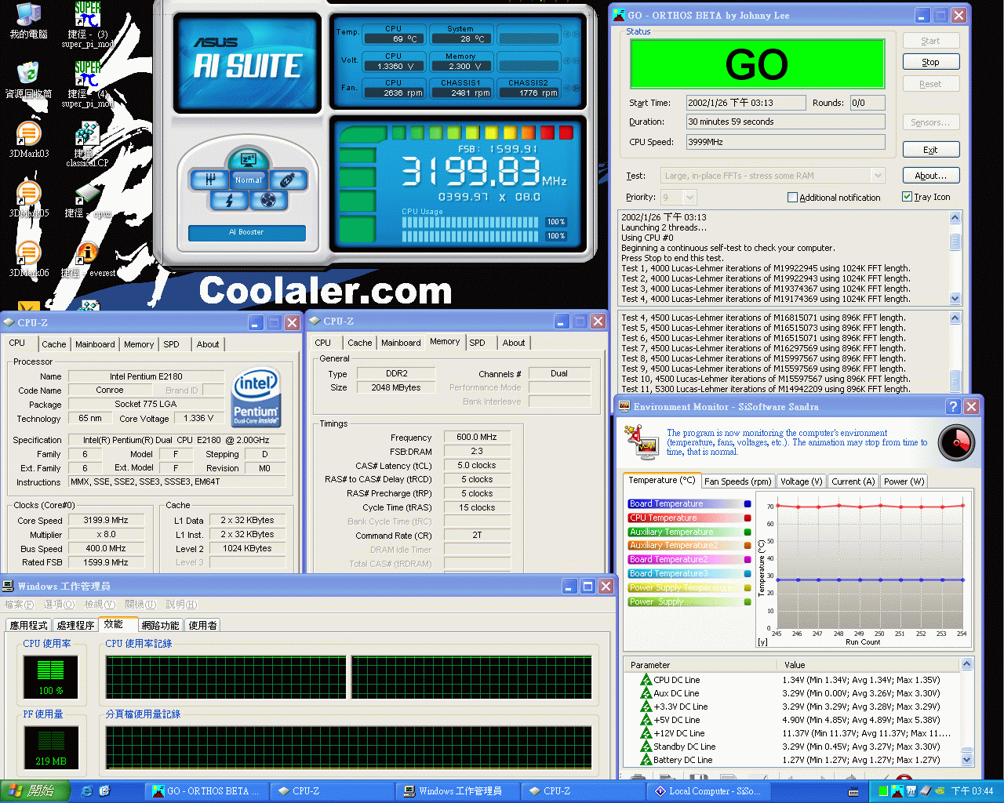This screenshot has height=803, width=1004.
Task: Open the 資源回收筒 recycle bin icon
Action: [28, 79]
